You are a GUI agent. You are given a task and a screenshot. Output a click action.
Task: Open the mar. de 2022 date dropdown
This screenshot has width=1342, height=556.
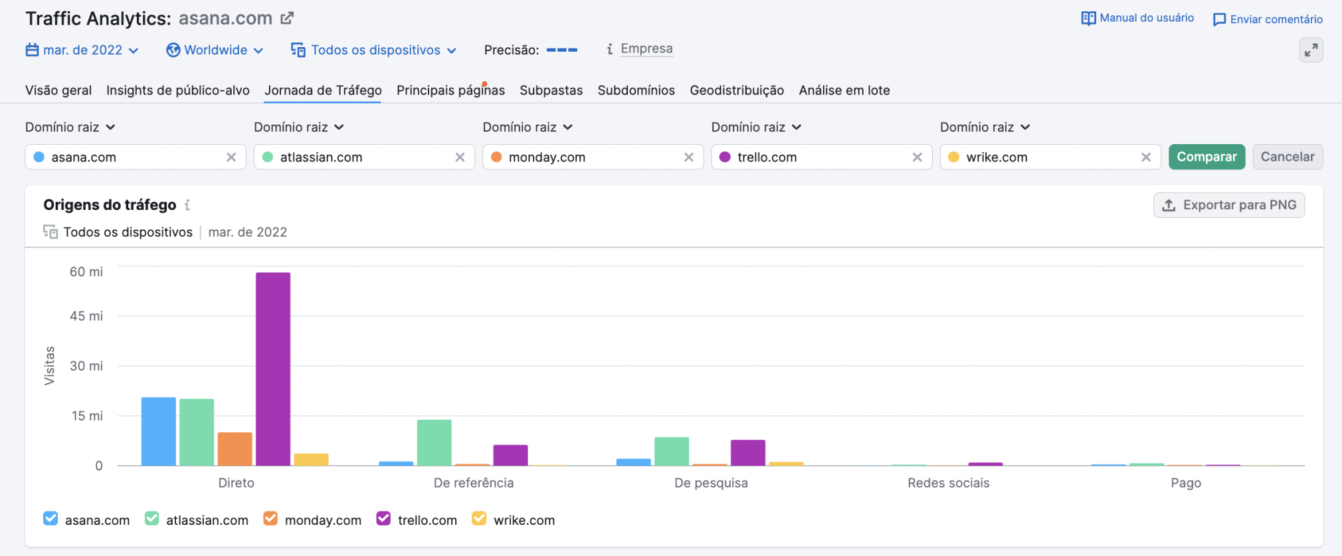click(x=82, y=50)
